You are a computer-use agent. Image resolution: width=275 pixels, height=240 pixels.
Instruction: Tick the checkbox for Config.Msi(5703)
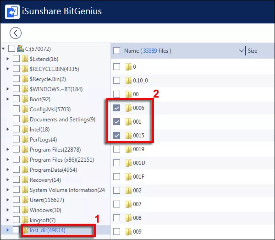click(16, 109)
